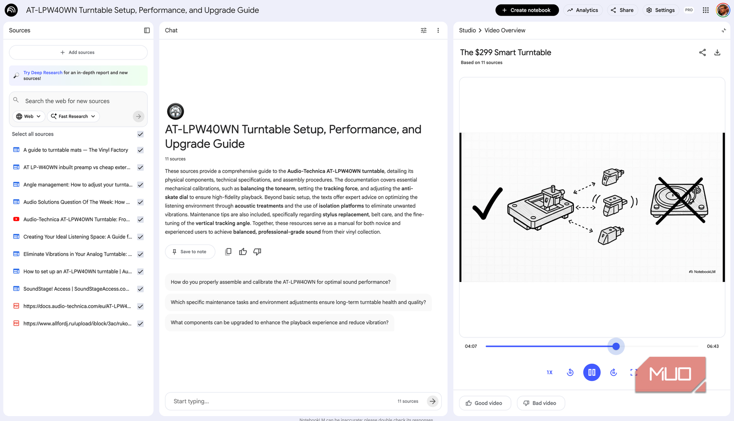
Task: Copy the summary text icon
Action: (228, 252)
